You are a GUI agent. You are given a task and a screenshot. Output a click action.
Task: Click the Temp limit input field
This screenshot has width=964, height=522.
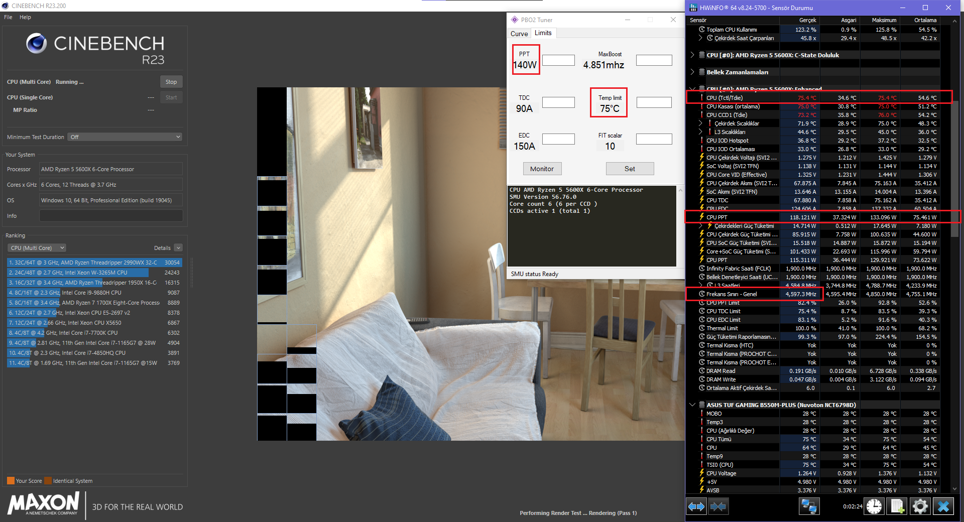coord(654,102)
